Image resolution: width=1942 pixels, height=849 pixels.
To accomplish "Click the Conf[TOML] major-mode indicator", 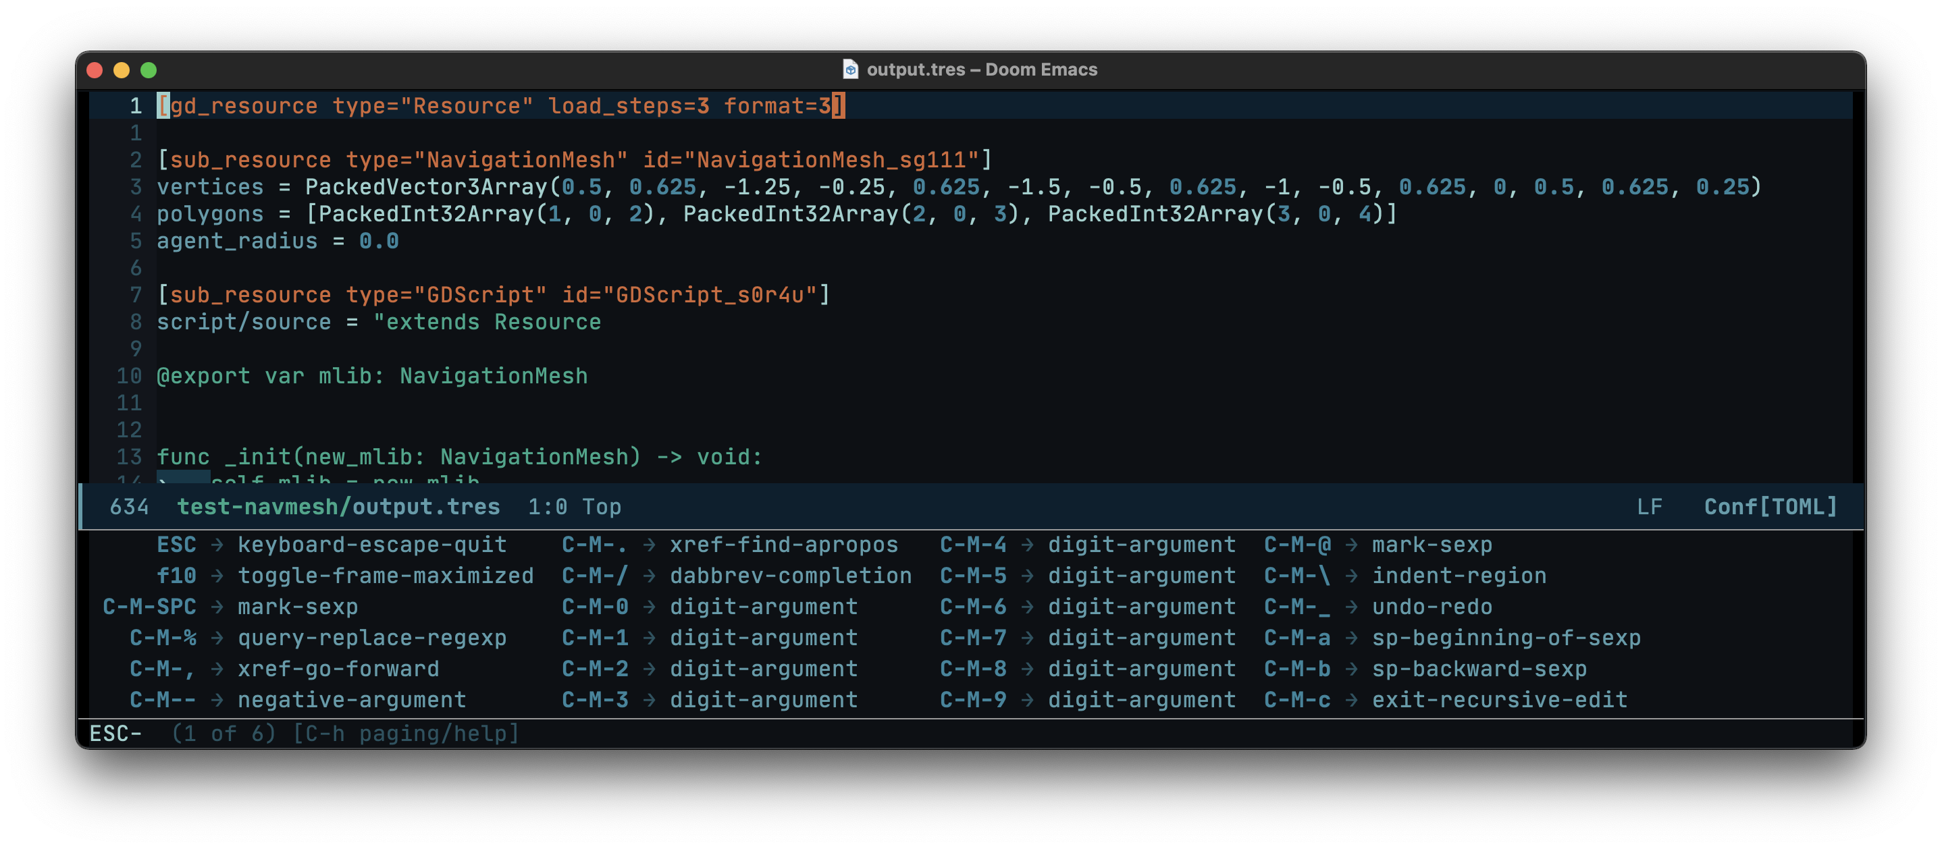I will coord(1769,506).
